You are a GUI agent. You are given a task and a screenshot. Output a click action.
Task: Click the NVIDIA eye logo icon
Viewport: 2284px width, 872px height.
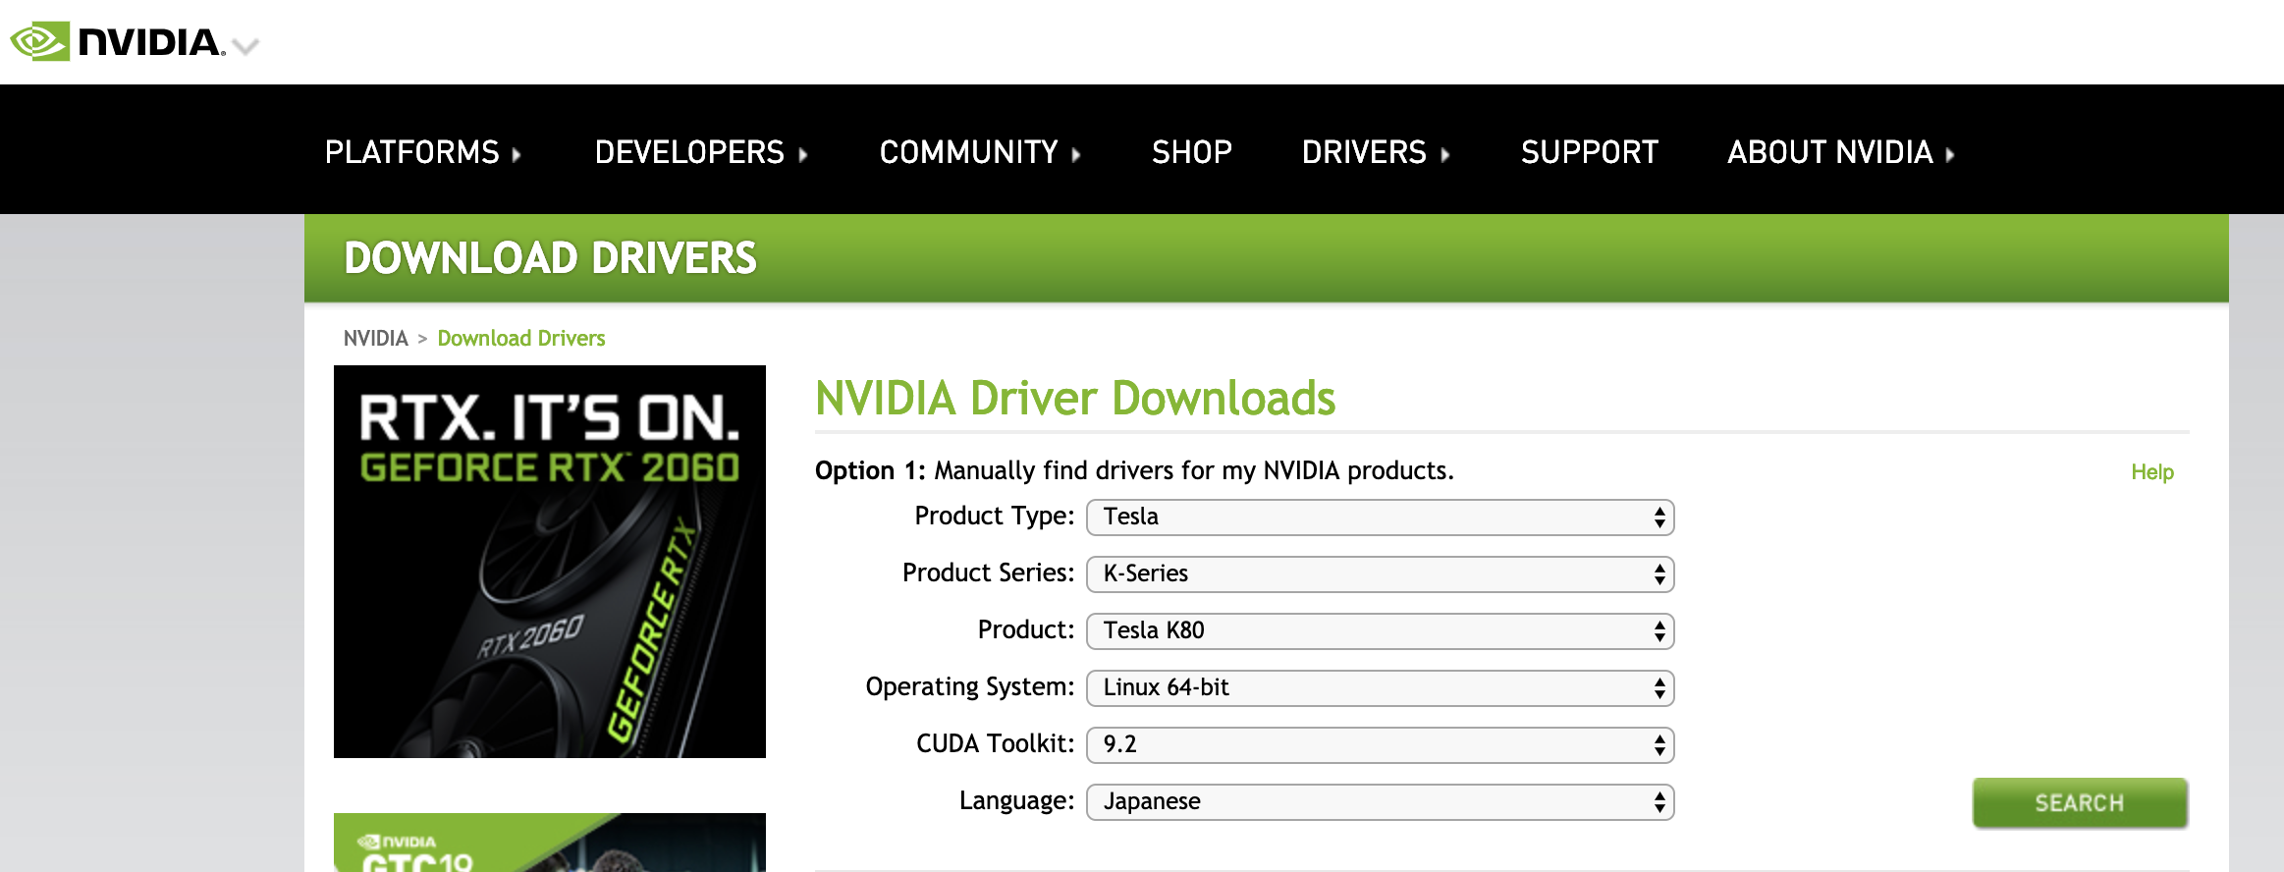click(40, 41)
